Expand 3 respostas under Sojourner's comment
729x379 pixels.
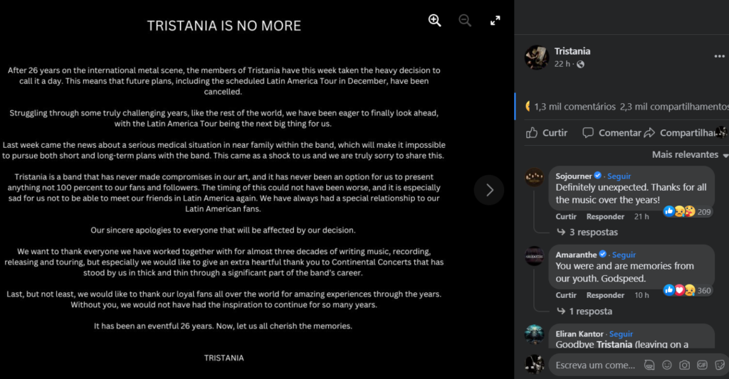tap(593, 233)
